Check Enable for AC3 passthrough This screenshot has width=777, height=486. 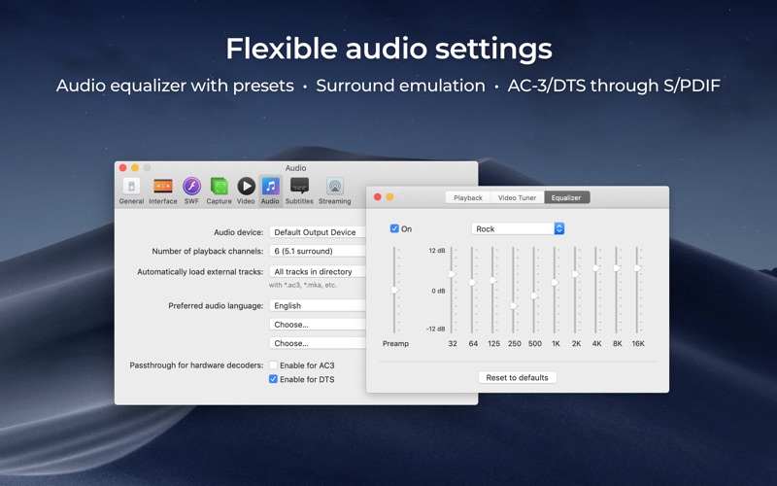(273, 365)
